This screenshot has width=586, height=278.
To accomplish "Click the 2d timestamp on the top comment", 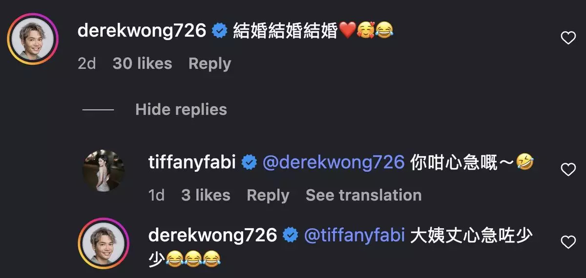I will tap(87, 63).
